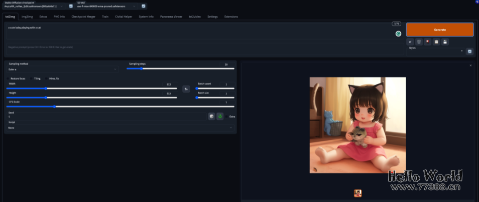Open the Checkpoint Merger tab
The height and width of the screenshot is (202, 479).
82,16
